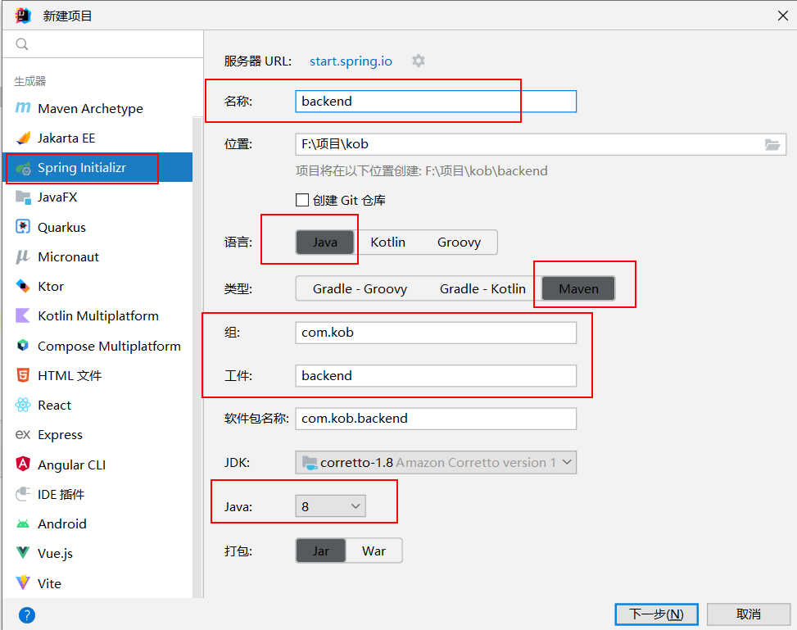Viewport: 797px width, 630px height.
Task: Click the 下一步 button
Action: [655, 614]
